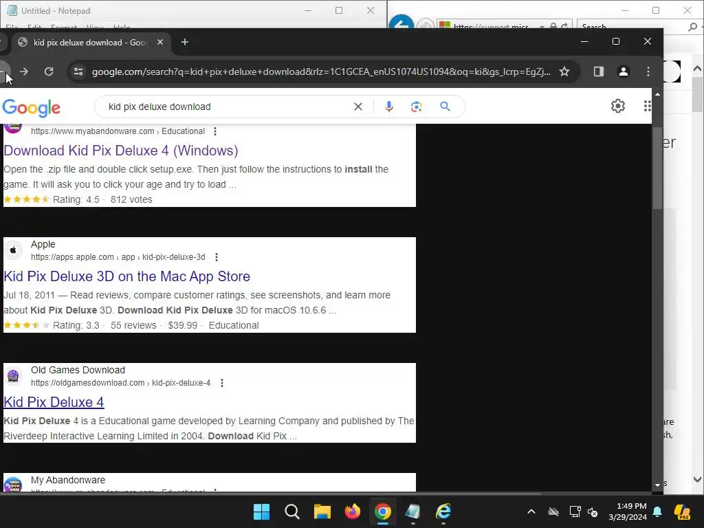Open new Chrome tab with plus button
This screenshot has width=704, height=528.
[184, 42]
